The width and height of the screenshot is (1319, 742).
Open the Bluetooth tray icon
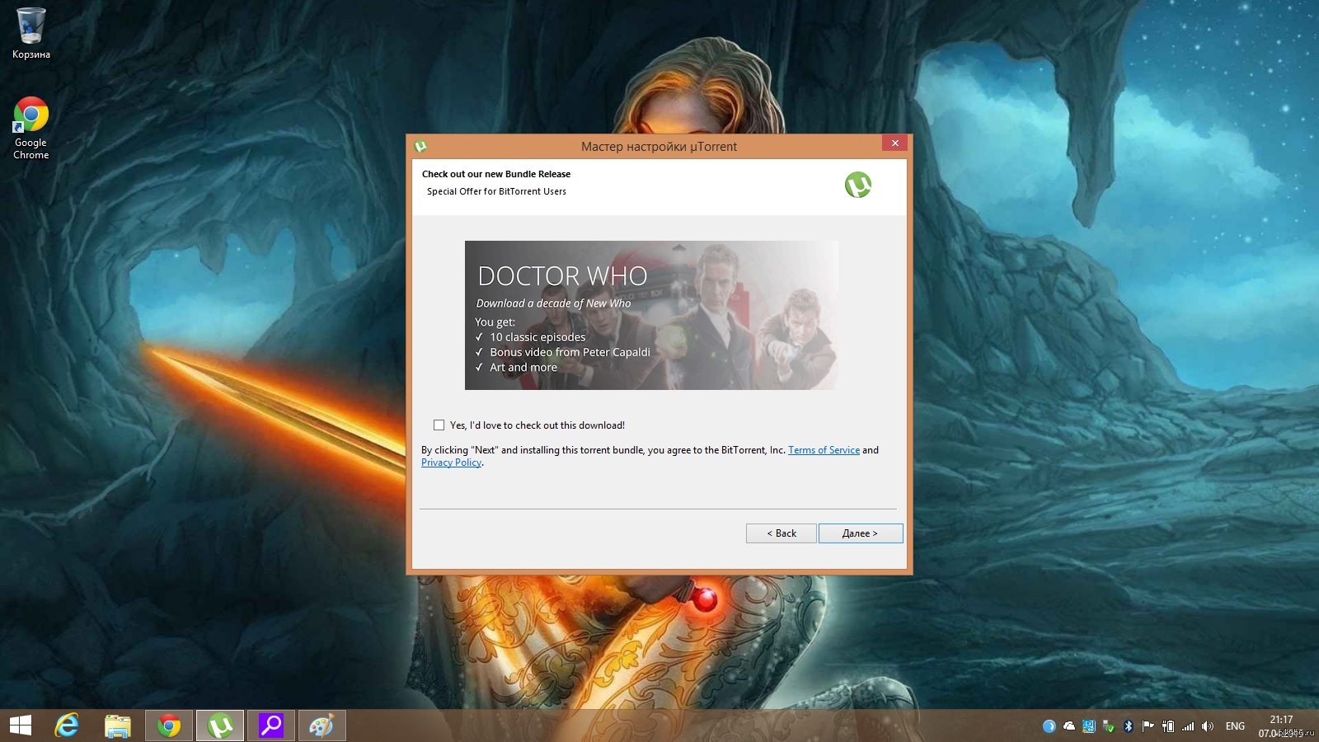click(x=1129, y=726)
